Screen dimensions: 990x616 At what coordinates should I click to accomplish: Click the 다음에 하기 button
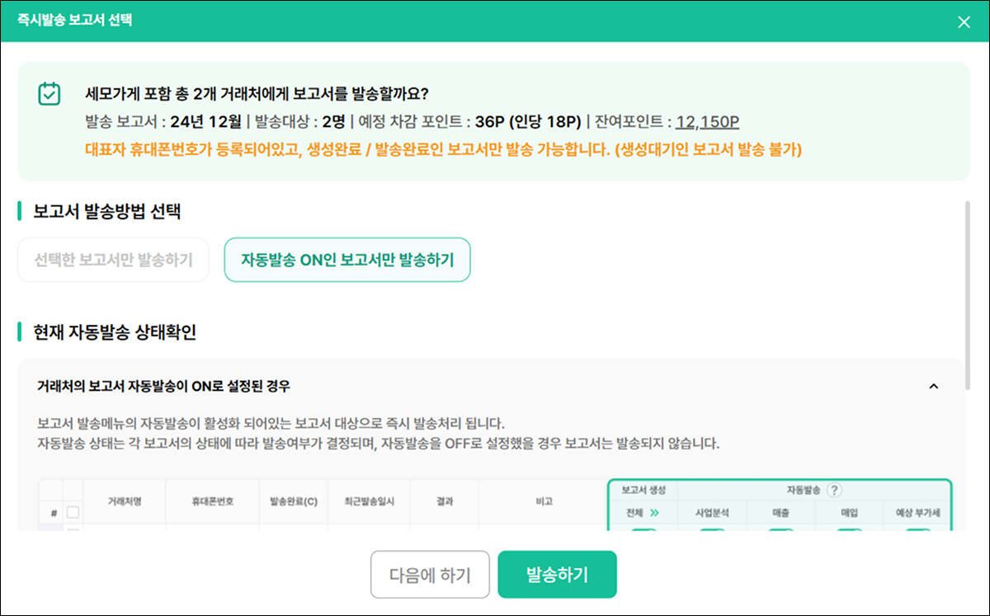(429, 574)
